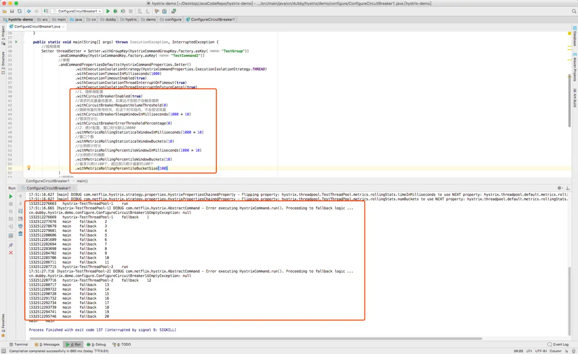Image resolution: width=578 pixels, height=354 pixels.
Task: Clear all console output trash icon
Action: (x=21, y=233)
